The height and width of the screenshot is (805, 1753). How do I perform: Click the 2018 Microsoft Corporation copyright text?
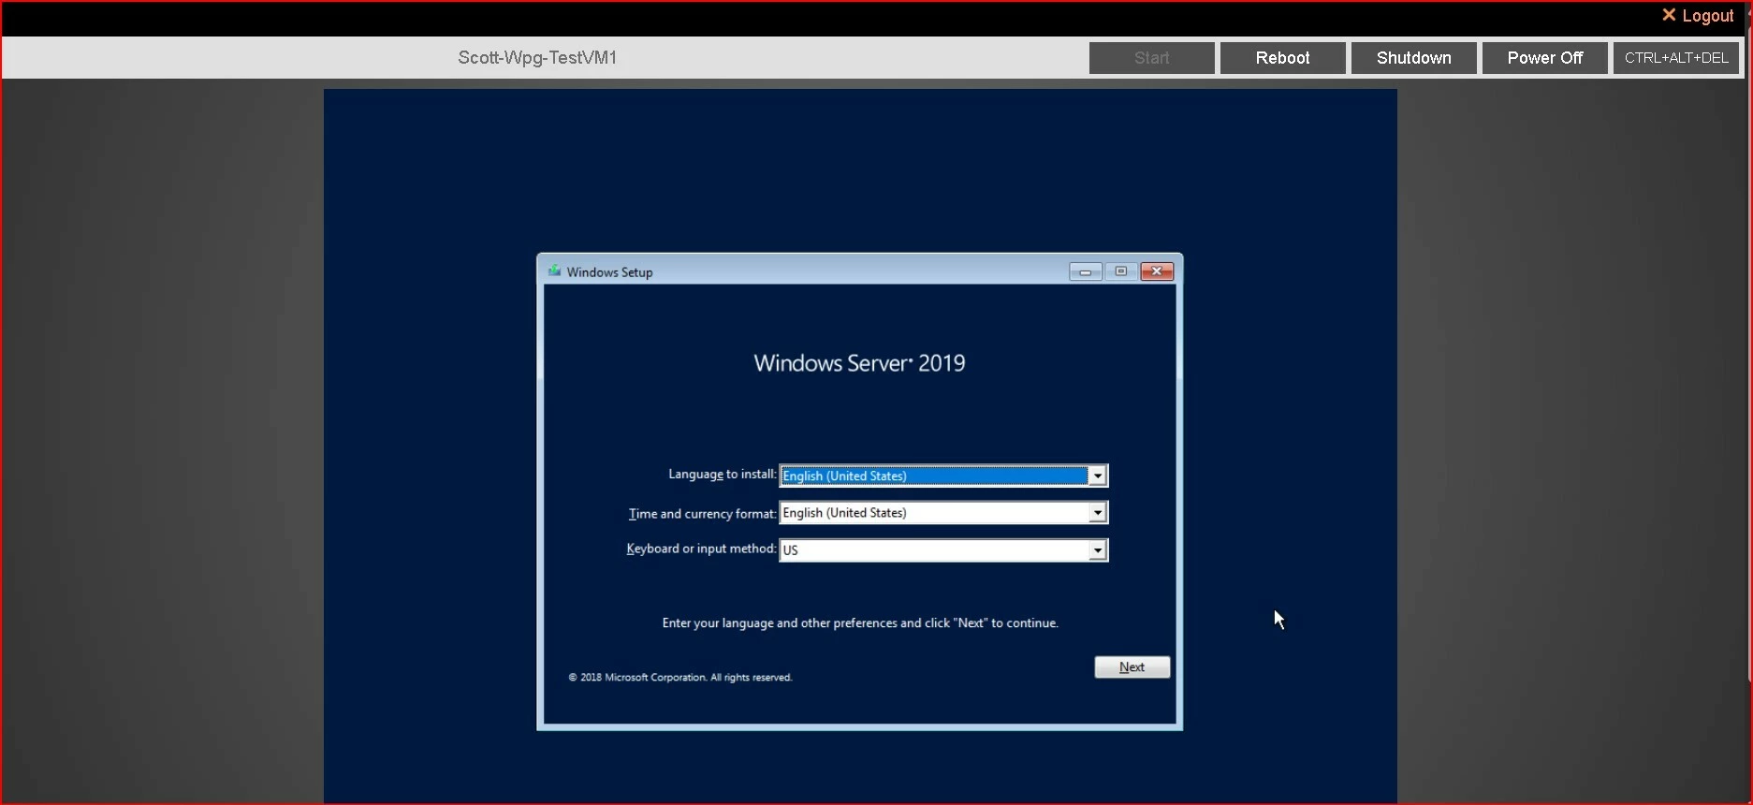(680, 678)
